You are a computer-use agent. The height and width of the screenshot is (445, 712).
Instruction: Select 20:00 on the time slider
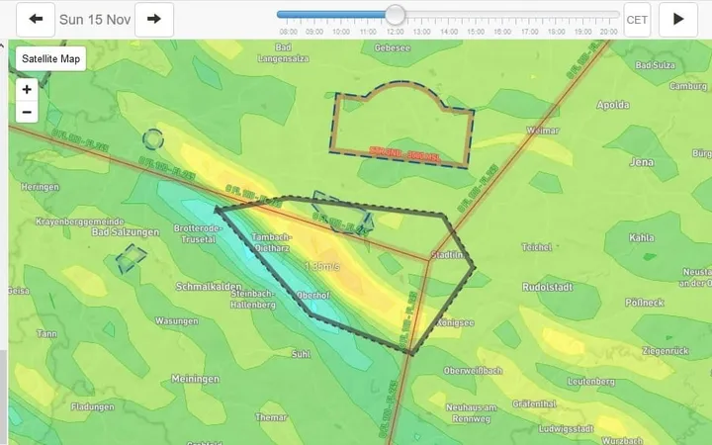pyautogui.click(x=608, y=32)
